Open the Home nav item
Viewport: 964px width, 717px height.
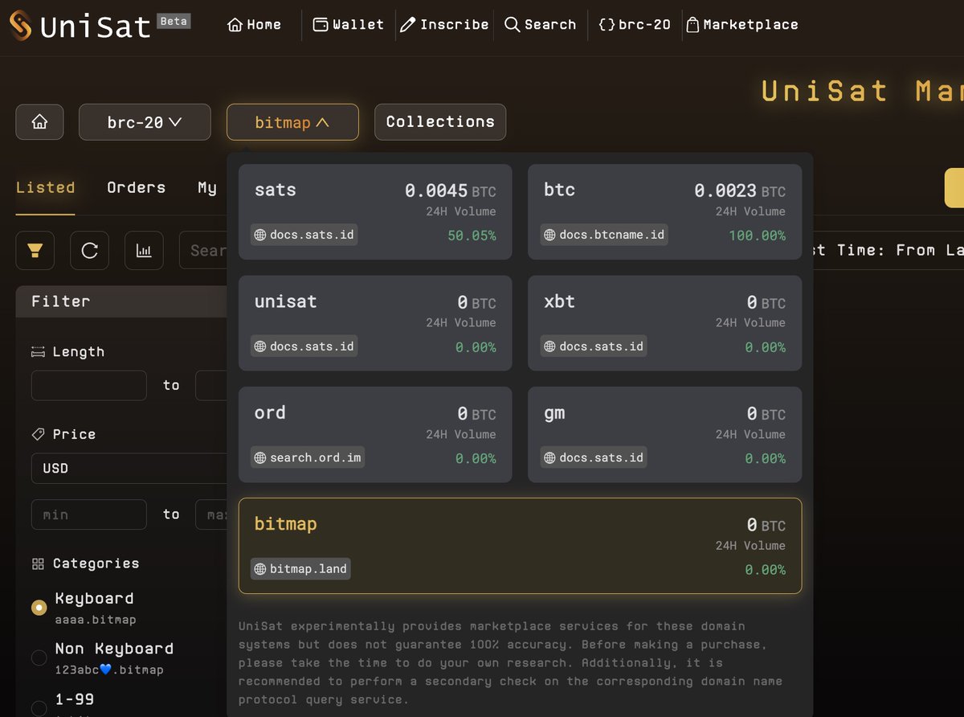255,25
